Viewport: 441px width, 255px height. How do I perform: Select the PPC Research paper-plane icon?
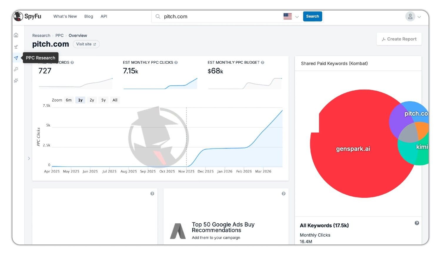click(16, 58)
